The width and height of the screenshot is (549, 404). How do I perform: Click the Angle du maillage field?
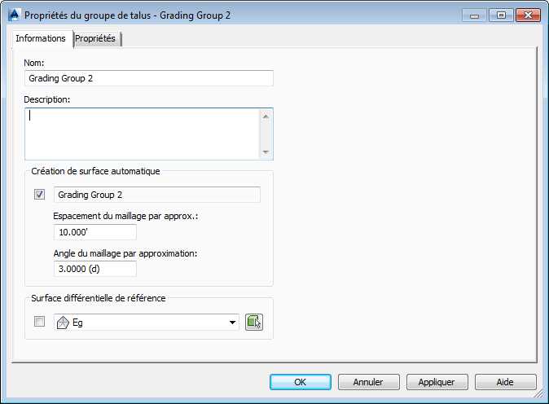pyautogui.click(x=94, y=269)
